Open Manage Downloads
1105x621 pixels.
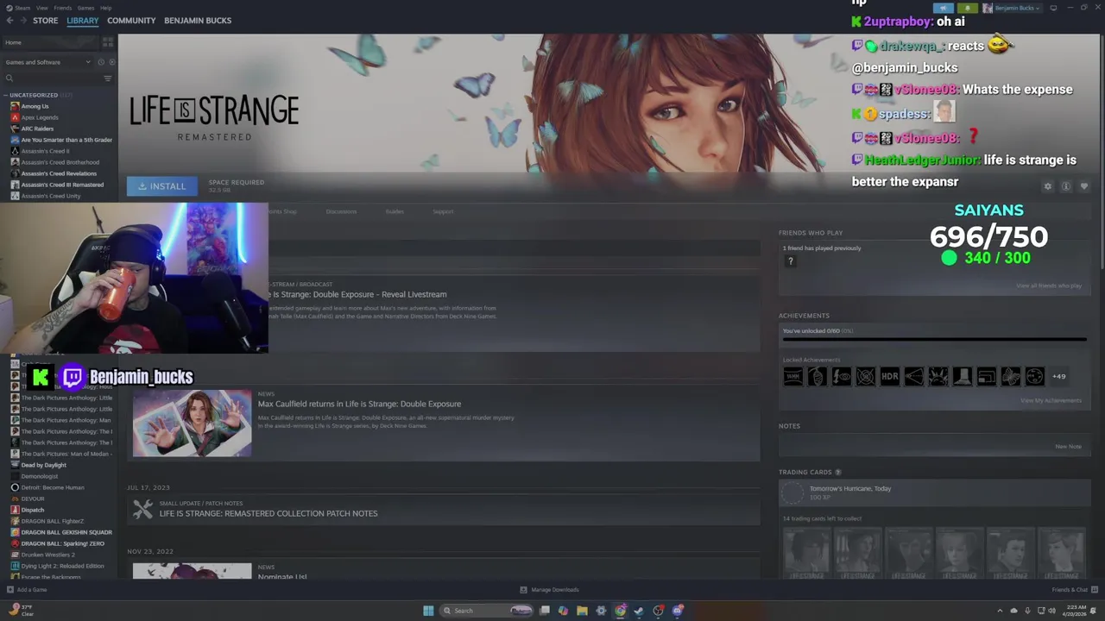(x=549, y=590)
